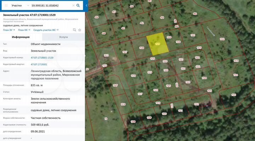Open cadastral number link 47:07:1719001:1529
This screenshot has width=255, height=141.
click(x=42, y=58)
